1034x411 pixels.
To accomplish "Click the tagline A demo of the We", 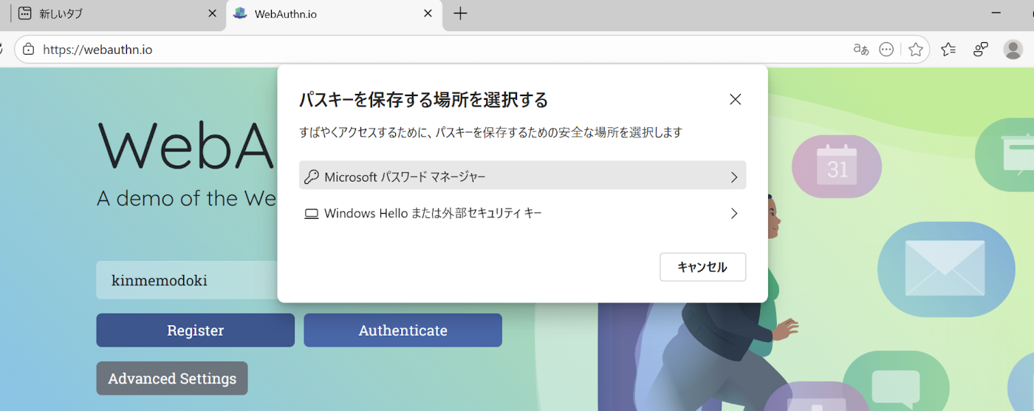I will pos(186,198).
